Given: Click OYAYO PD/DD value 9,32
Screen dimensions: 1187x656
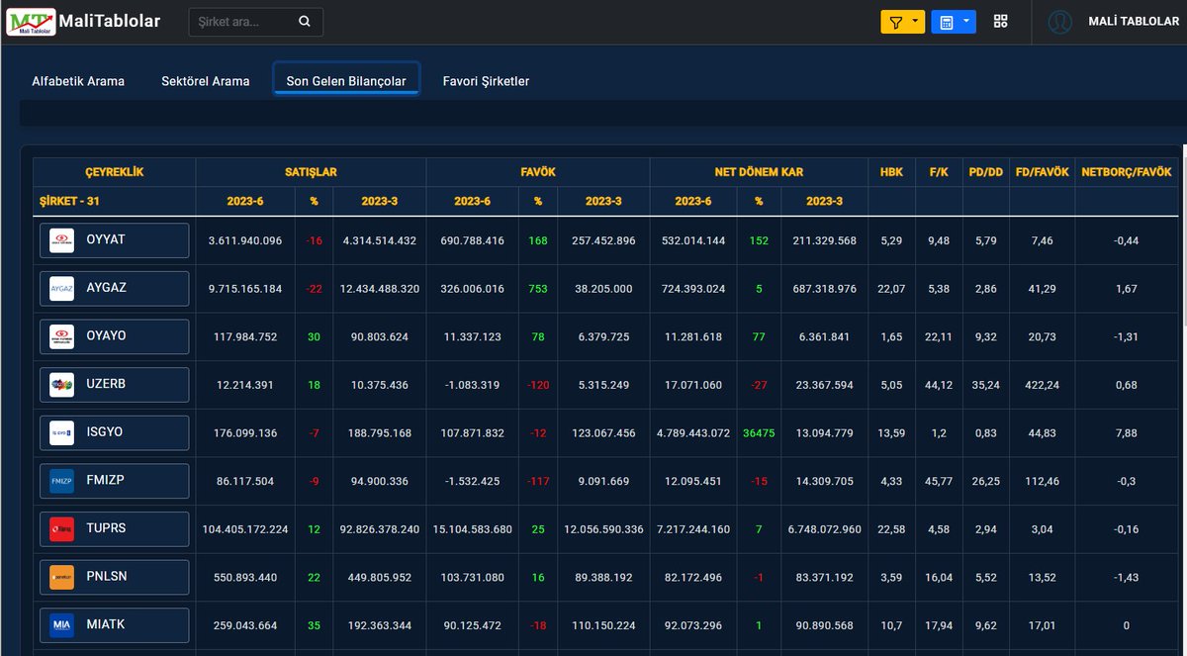Looking at the screenshot, I should 986,336.
